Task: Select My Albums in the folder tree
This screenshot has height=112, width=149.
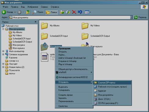Action: [17, 32]
